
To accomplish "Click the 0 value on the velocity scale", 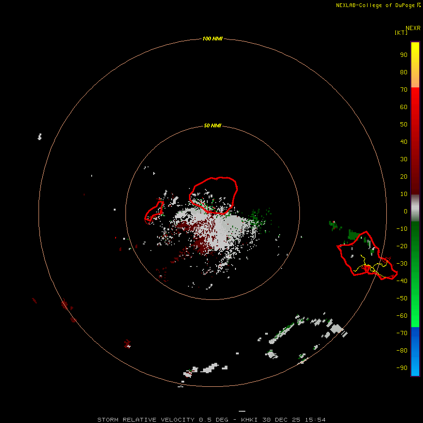I will click(x=406, y=211).
